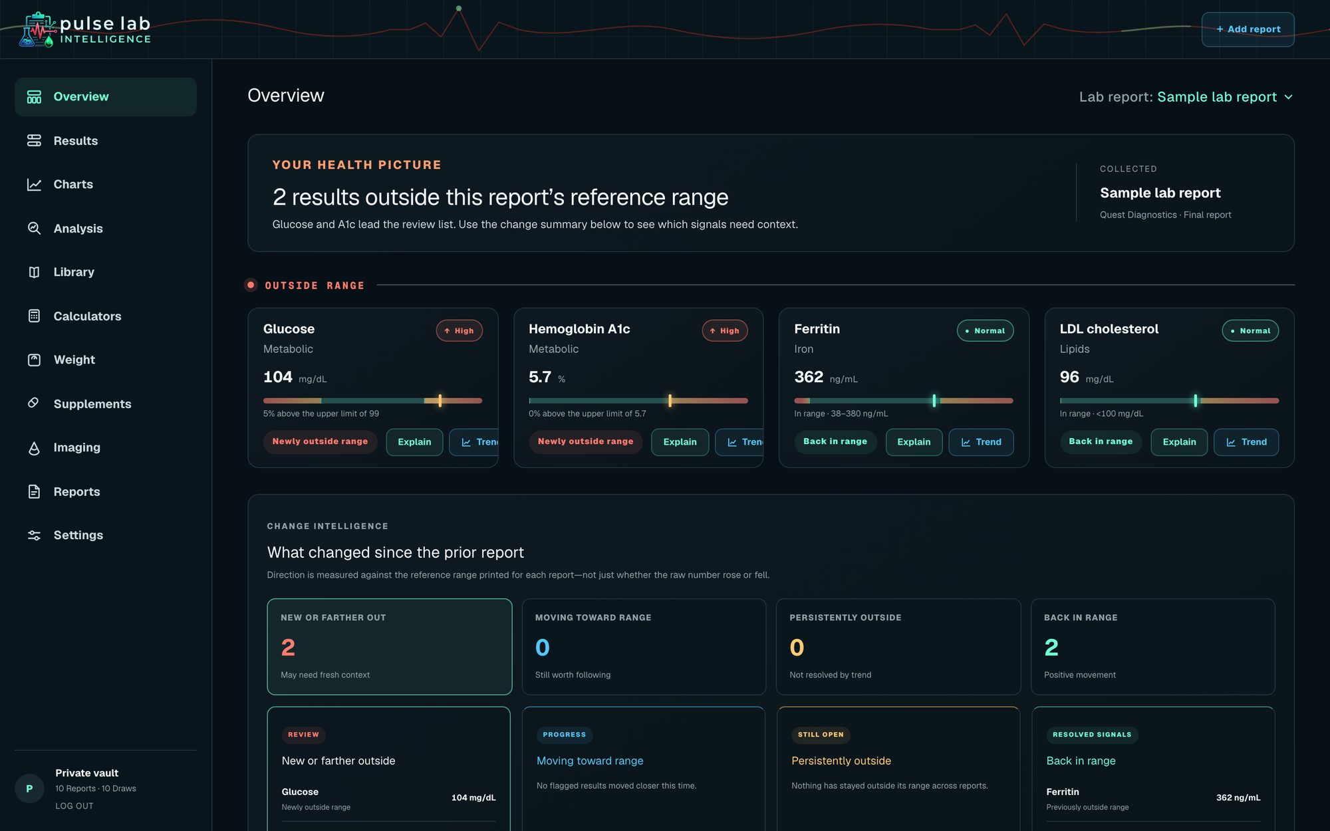
Task: Open Reports in the sidebar
Action: [x=106, y=491]
